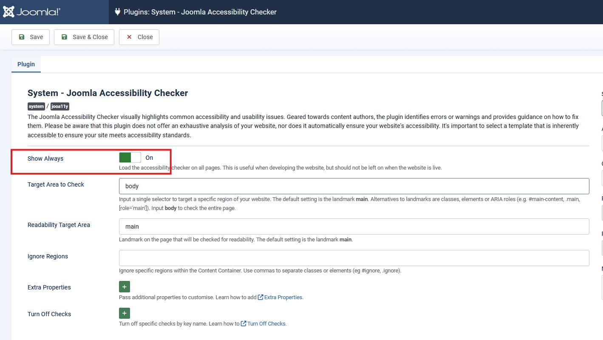Add an Extra Properties row with plus button
Screen dimensions: 603x340
125,287
